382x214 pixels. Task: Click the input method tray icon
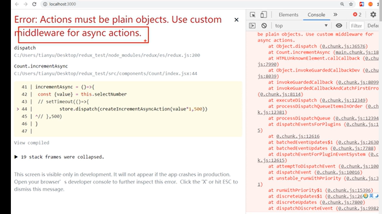[365, 196]
